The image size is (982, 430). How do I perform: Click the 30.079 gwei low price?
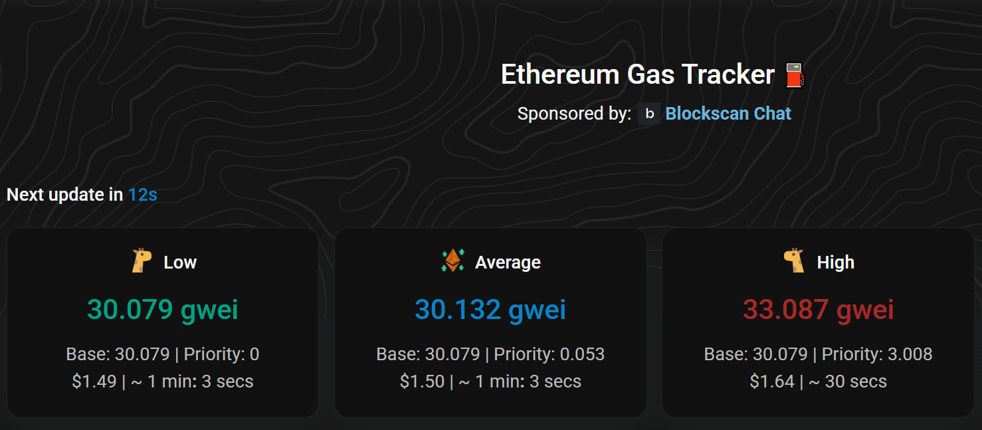(163, 310)
